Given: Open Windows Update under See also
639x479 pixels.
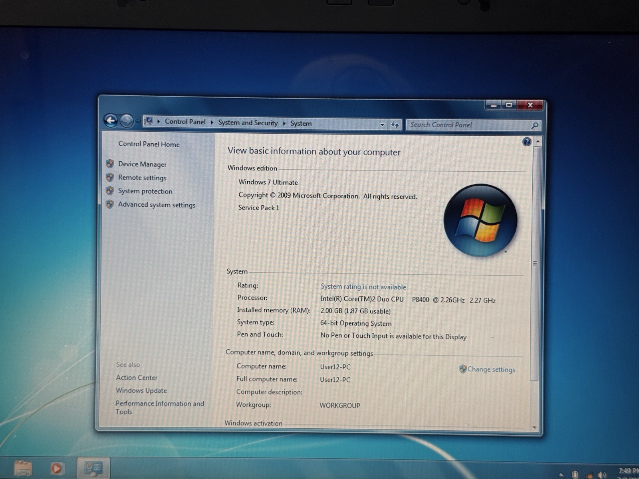Looking at the screenshot, I should (x=141, y=390).
